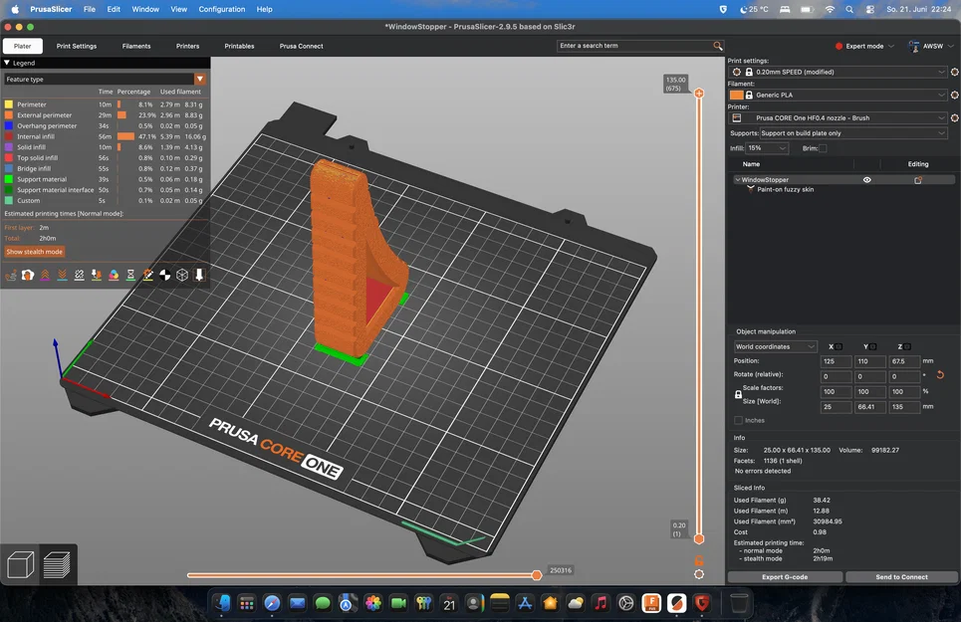Click the add color change plus icon
Screen dimensions: 961x622
(x=699, y=94)
